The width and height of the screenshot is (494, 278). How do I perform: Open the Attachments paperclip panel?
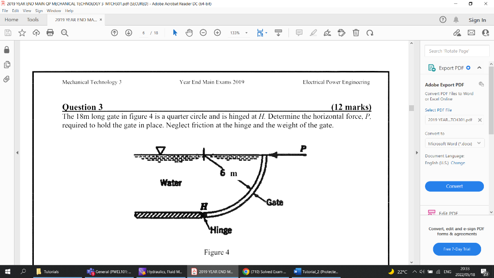[7, 80]
